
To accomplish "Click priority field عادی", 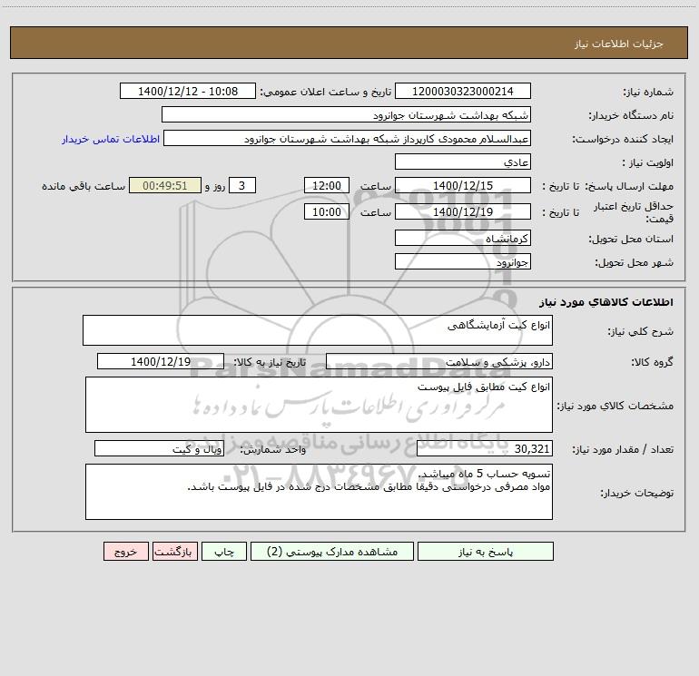I will pyautogui.click(x=463, y=162).
